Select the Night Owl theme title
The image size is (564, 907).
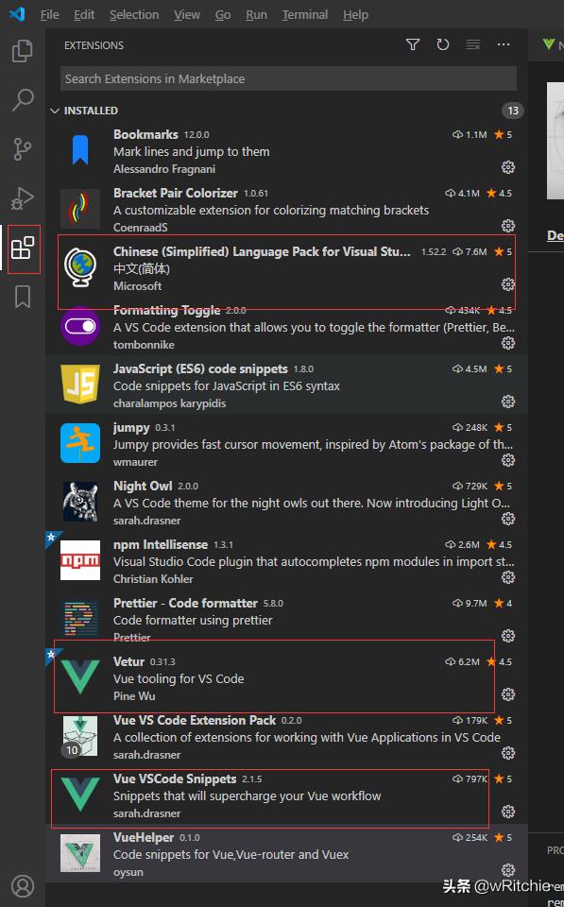coord(143,486)
